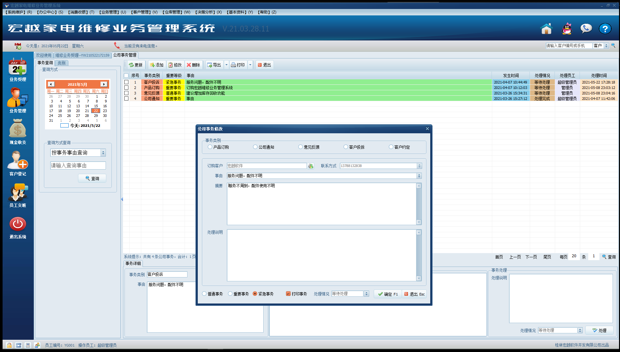Switch to 欢迎使用 tab
Image resolution: width=620 pixels, height=352 pixels.
coord(44,55)
